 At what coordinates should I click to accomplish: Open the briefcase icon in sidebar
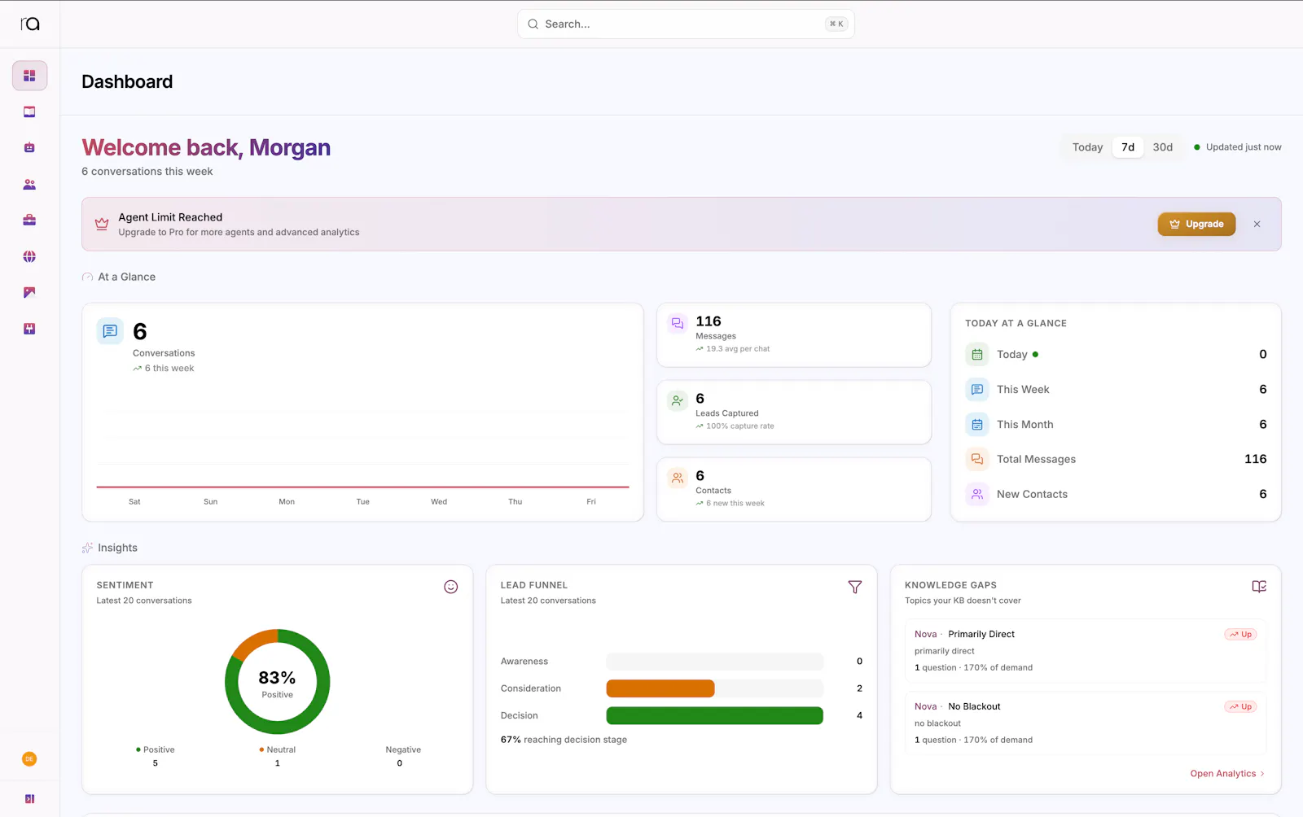pos(29,221)
